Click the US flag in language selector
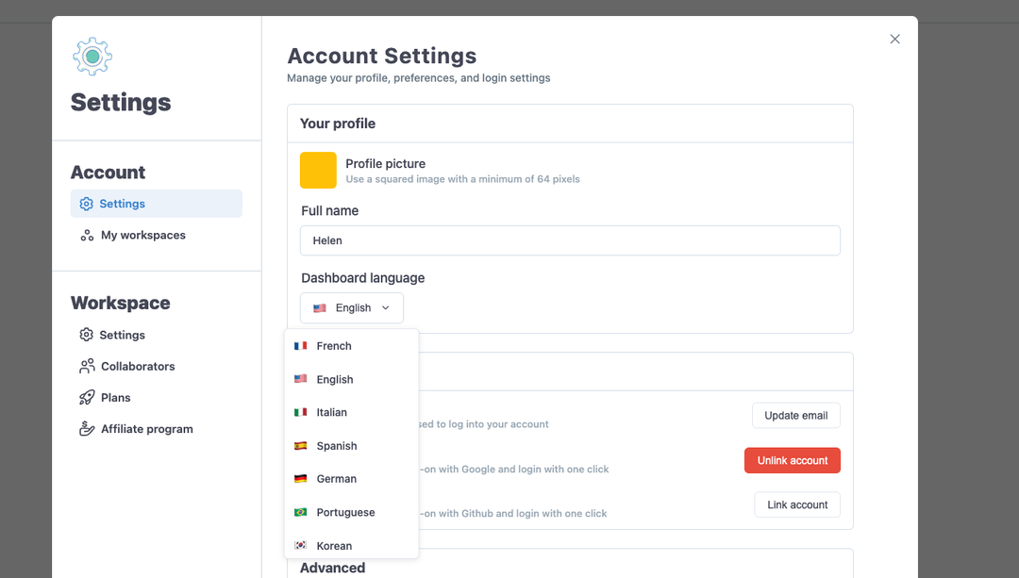The image size is (1019, 578). (320, 307)
